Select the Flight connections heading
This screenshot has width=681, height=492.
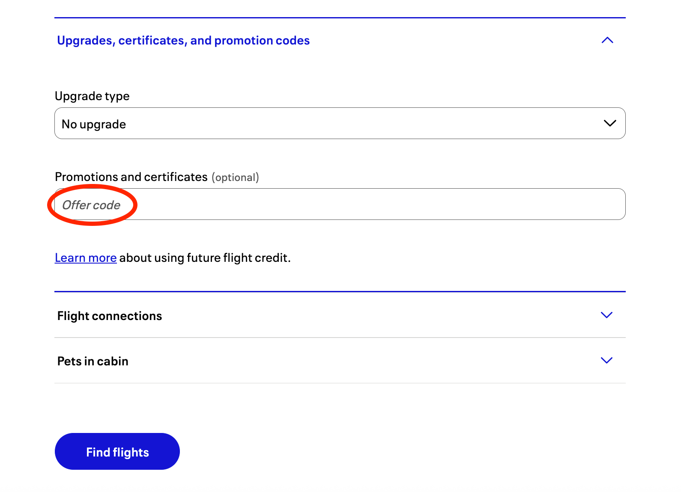109,315
